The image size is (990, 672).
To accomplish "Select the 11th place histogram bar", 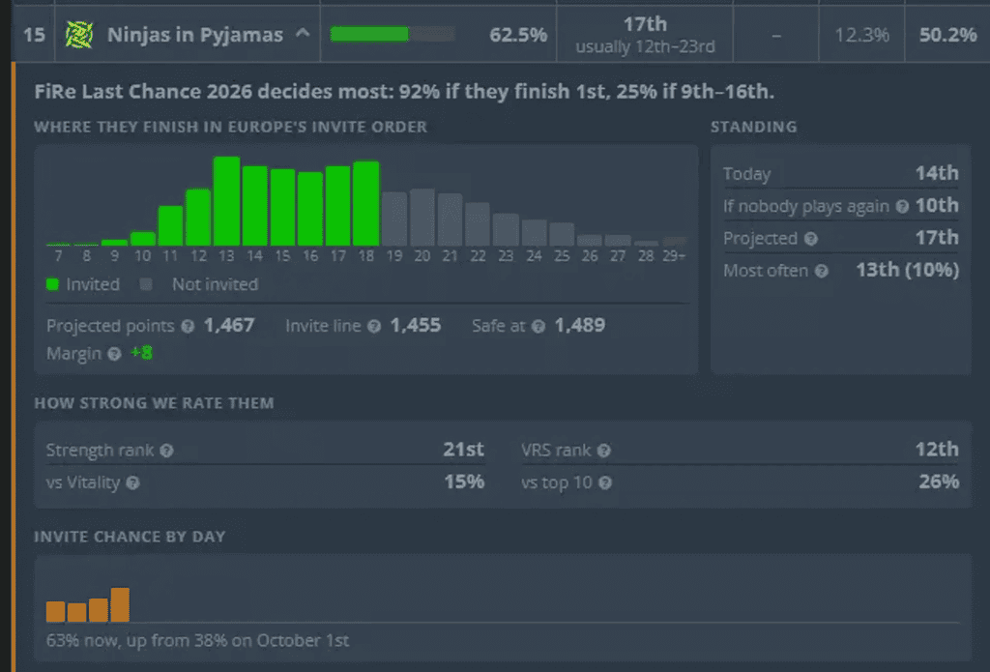I will [x=170, y=225].
